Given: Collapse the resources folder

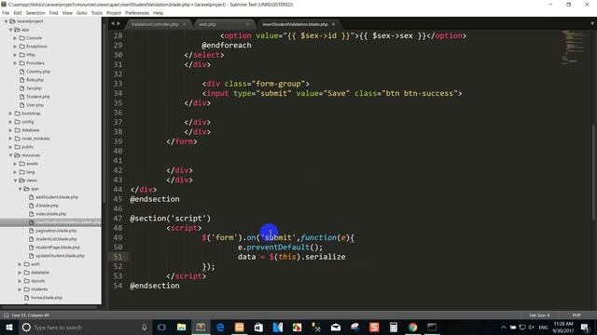Looking at the screenshot, I should [10, 155].
